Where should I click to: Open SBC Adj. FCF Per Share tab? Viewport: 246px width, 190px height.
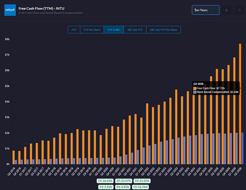point(163,30)
